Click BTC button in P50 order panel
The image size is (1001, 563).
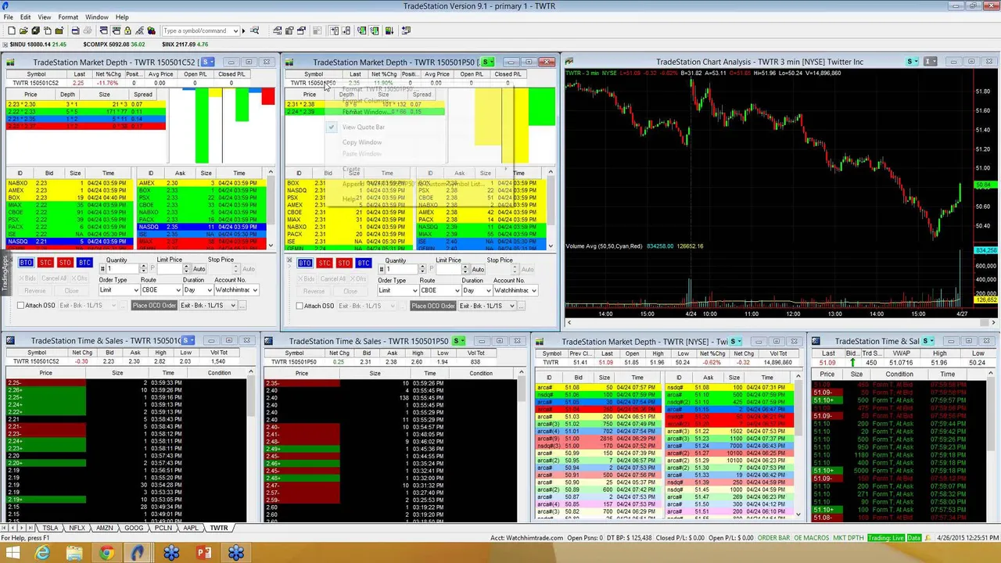tap(364, 263)
